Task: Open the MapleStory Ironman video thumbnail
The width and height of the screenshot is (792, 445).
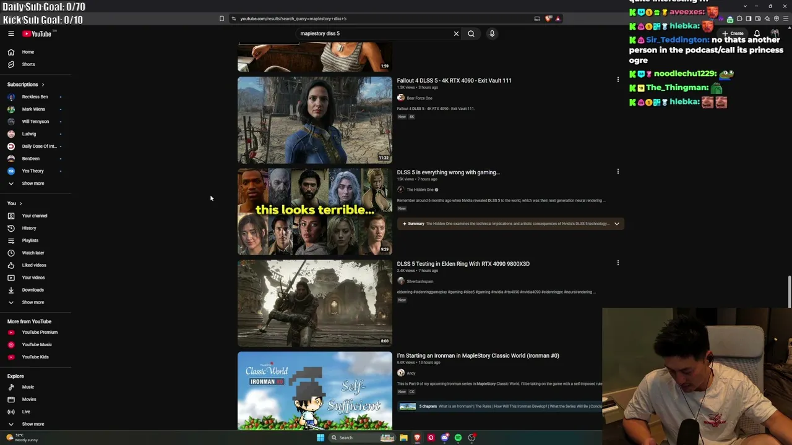Action: (315, 391)
